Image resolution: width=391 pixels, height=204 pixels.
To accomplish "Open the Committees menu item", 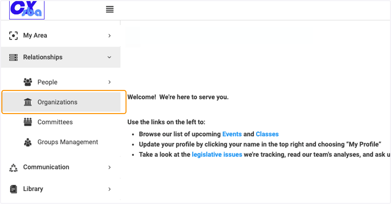I will tap(61, 122).
